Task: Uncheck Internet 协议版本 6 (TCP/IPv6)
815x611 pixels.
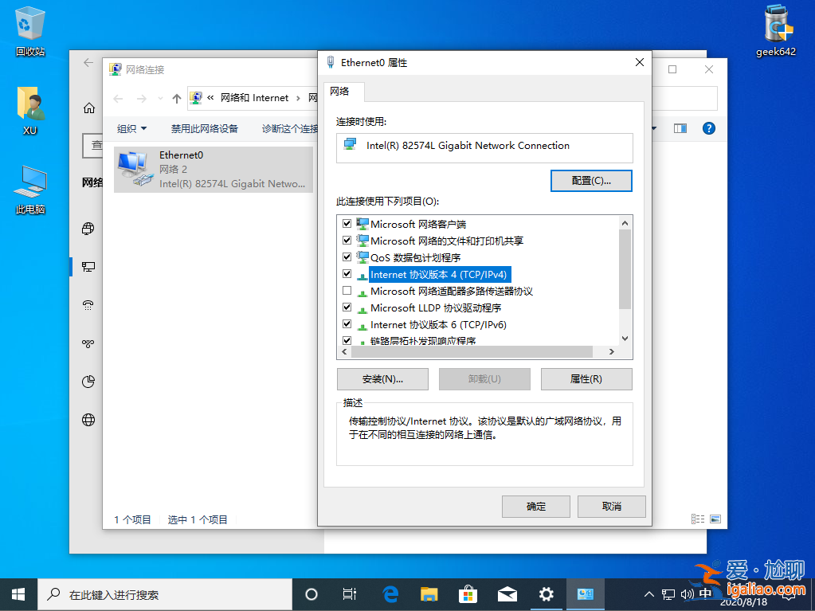Action: (347, 324)
